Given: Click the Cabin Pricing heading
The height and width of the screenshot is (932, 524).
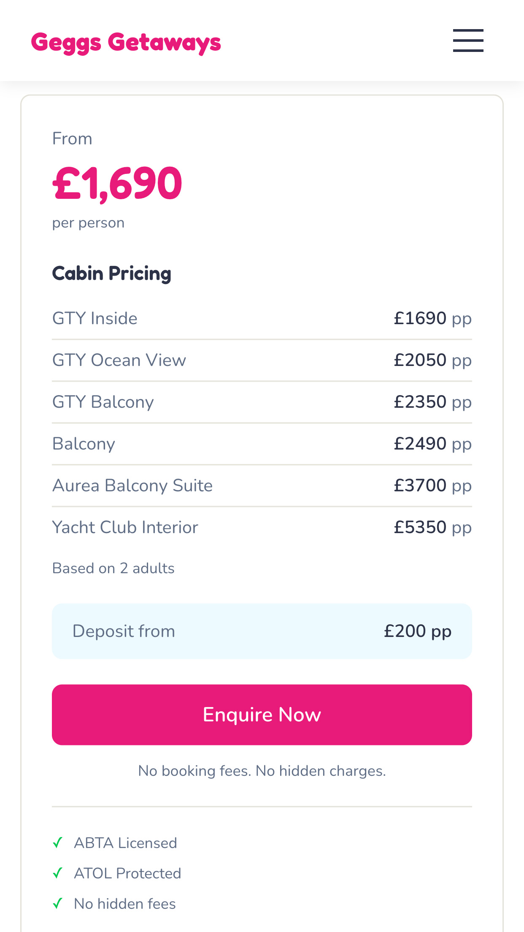Looking at the screenshot, I should pyautogui.click(x=112, y=274).
